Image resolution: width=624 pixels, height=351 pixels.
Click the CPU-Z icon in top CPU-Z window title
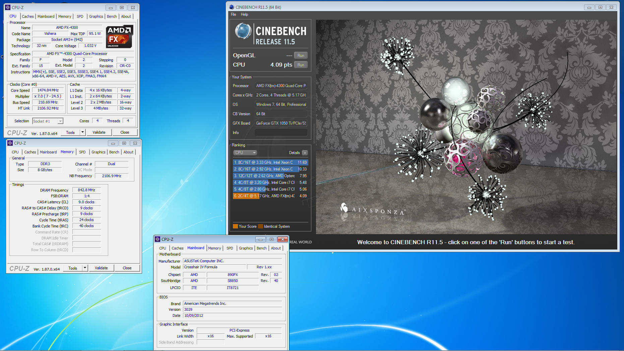(x=8, y=7)
